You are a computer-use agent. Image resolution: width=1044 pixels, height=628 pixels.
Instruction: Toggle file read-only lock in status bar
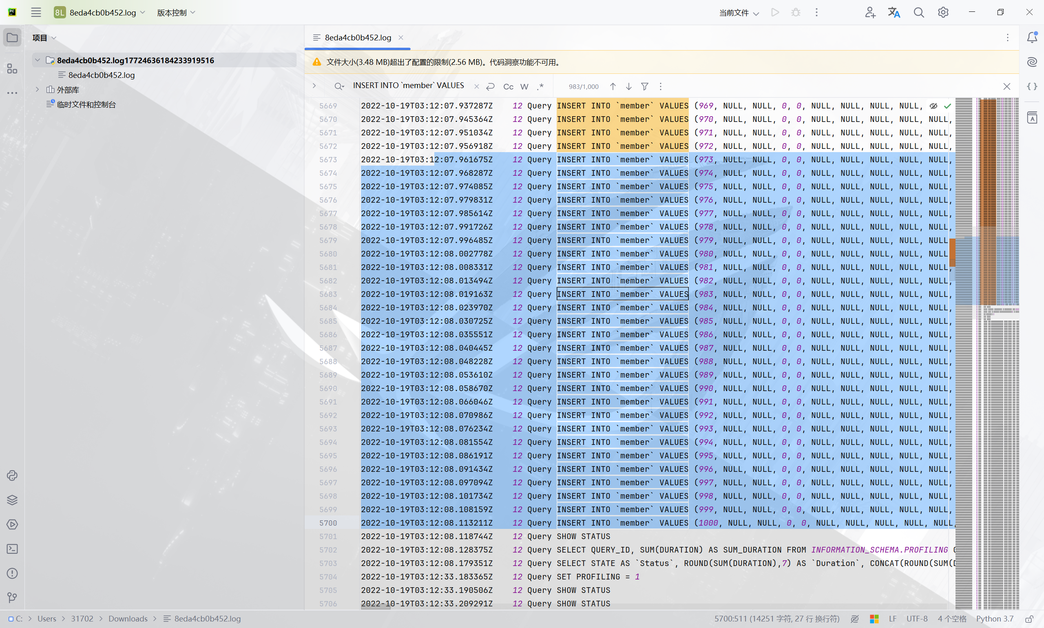click(1029, 619)
